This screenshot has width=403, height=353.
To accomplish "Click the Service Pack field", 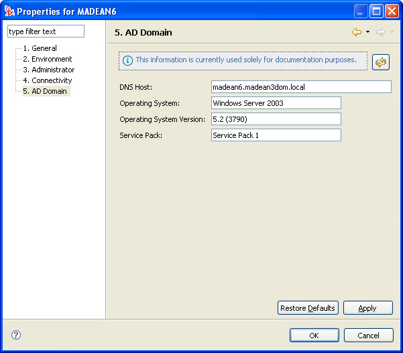I will (276, 135).
